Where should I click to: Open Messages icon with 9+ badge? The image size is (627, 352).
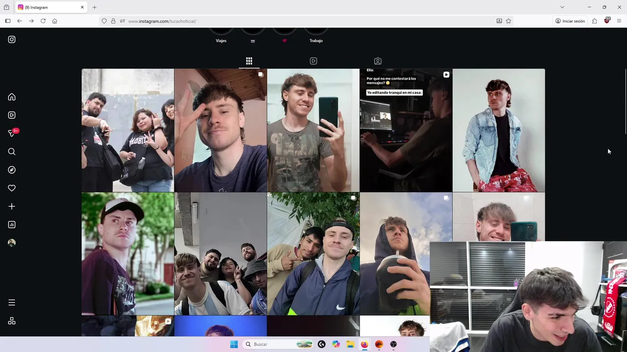tap(13, 133)
